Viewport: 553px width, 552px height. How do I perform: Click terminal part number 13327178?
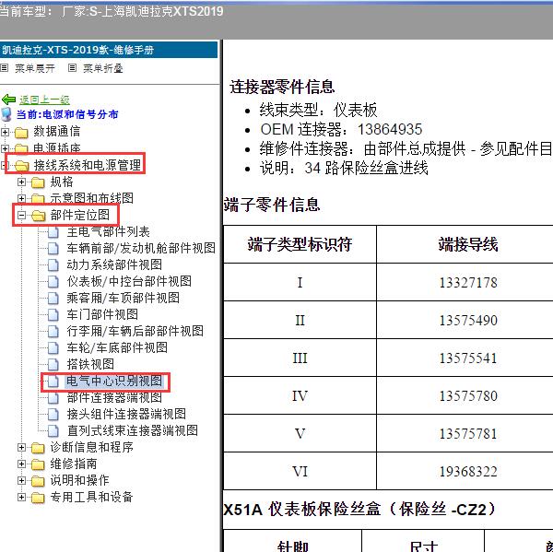click(x=468, y=283)
